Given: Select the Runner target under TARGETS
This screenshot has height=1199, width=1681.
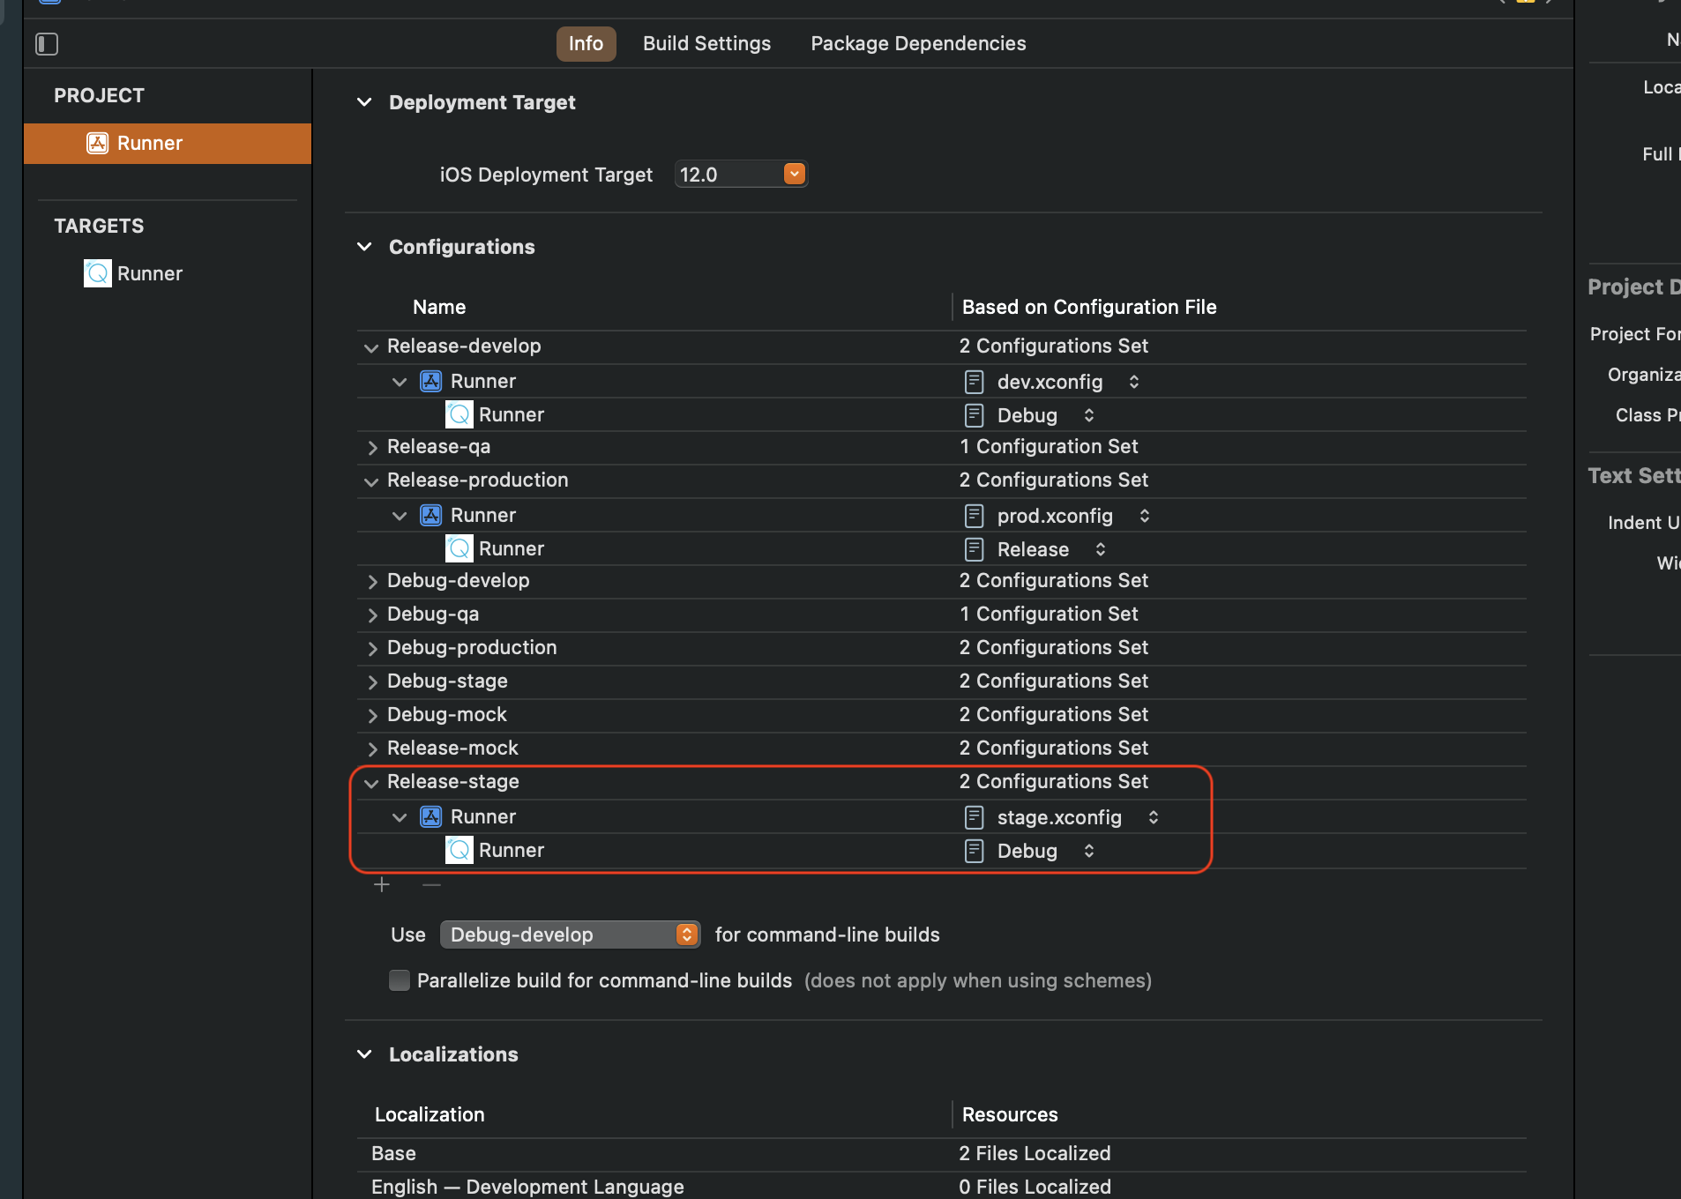Looking at the screenshot, I should tap(150, 273).
